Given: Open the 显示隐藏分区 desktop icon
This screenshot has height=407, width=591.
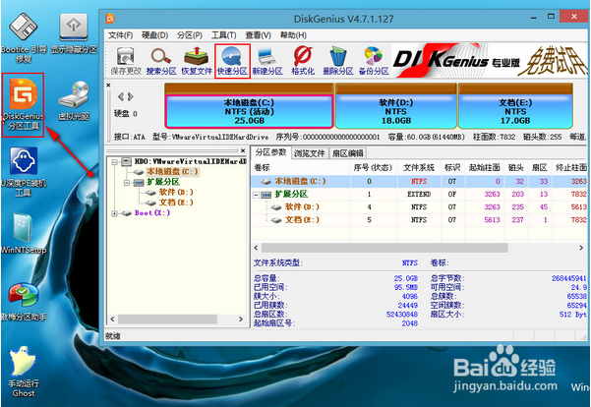Looking at the screenshot, I should pos(74,33).
